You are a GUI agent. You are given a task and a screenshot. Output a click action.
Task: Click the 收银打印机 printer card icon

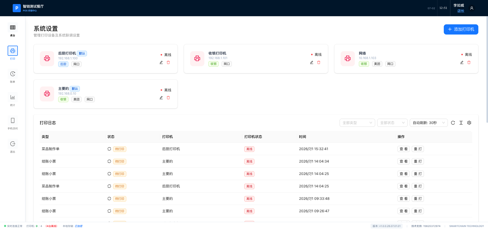pyautogui.click(x=197, y=59)
